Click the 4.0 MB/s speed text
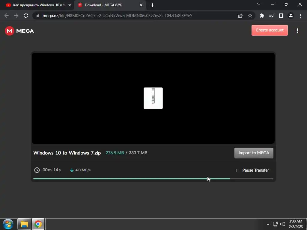 [83, 170]
